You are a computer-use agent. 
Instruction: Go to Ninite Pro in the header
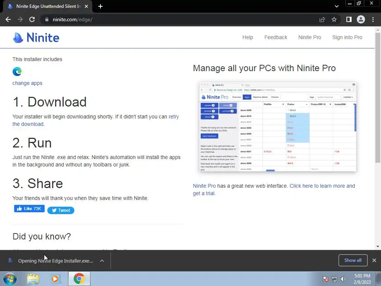[310, 37]
